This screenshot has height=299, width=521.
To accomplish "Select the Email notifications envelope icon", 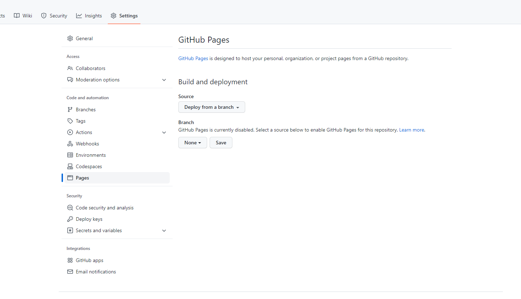I will tap(70, 271).
